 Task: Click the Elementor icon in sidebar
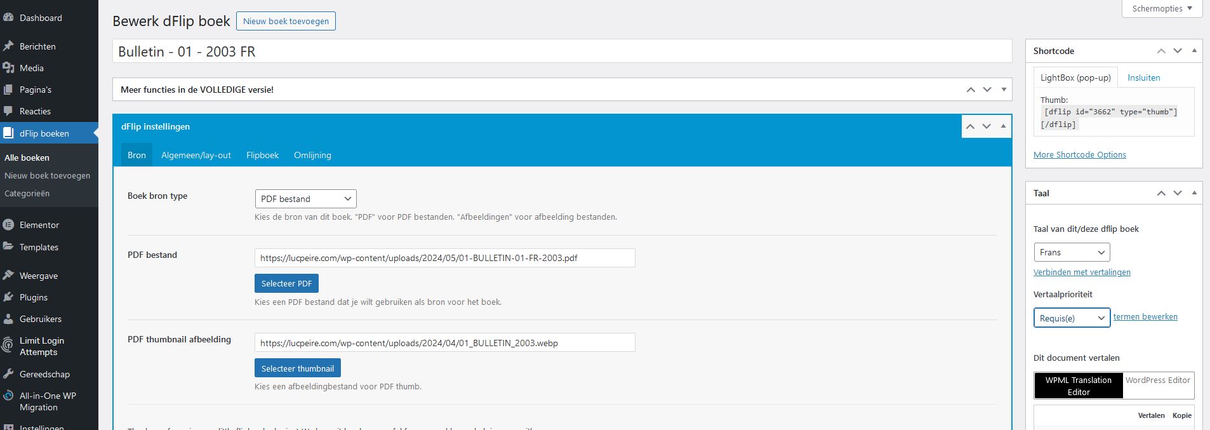(x=8, y=225)
